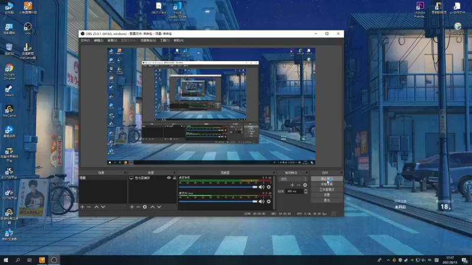Viewport: 472px width, 265px height.
Task: Select the 2B2Tclient desktop file
Action: click(159, 8)
